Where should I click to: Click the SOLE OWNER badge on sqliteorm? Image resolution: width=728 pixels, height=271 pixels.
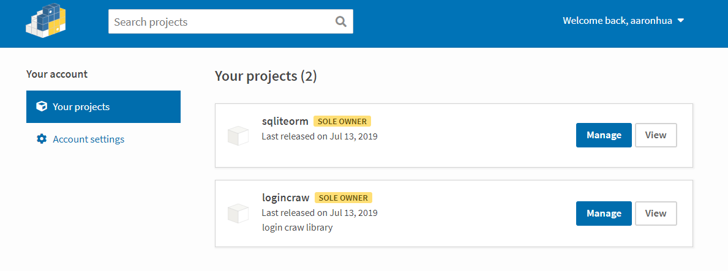pos(342,122)
